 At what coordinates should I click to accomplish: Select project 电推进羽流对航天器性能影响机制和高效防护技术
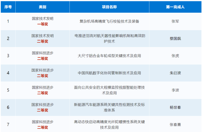(x=109, y=39)
